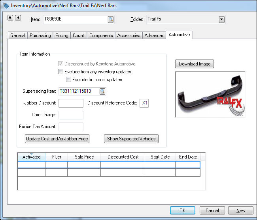This screenshot has height=220, width=257.
Task: Enable Exclude from any inventory updates
Action: pyautogui.click(x=60, y=72)
